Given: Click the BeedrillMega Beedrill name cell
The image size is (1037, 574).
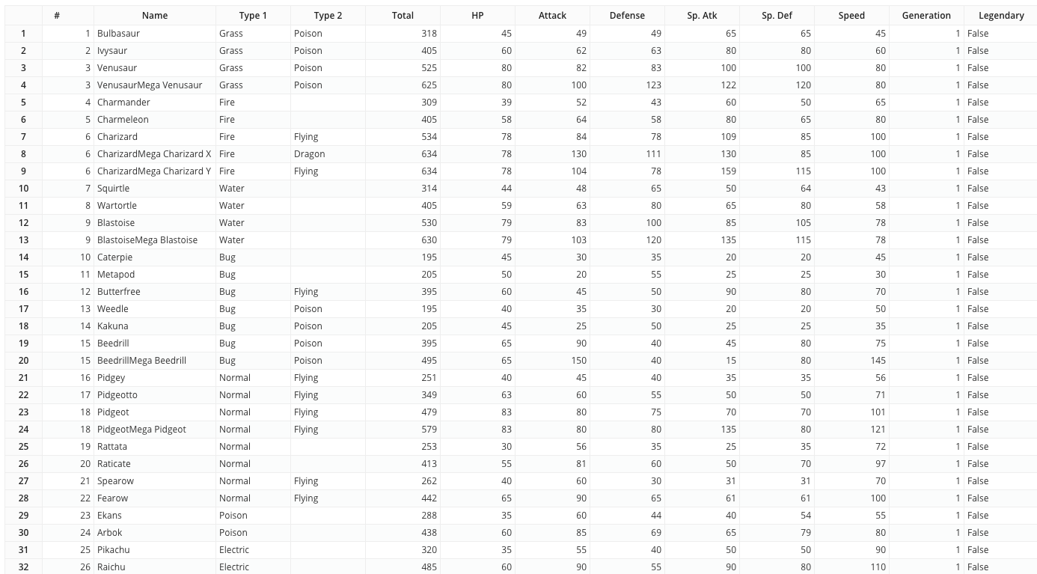Looking at the screenshot, I should pyautogui.click(x=141, y=361).
